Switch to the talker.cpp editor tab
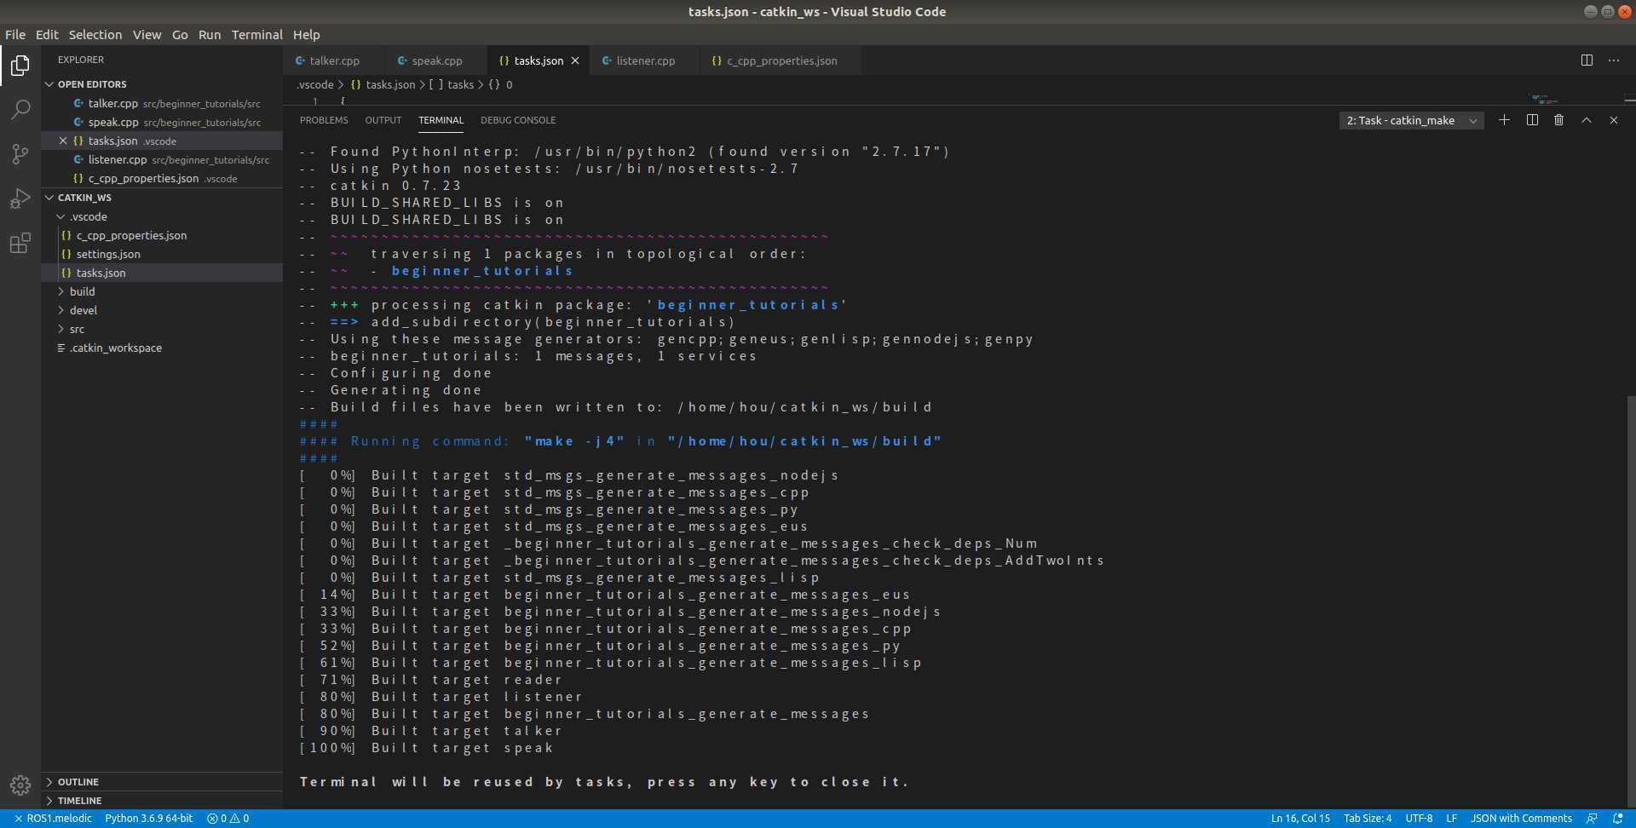This screenshot has height=828, width=1636. (334, 60)
